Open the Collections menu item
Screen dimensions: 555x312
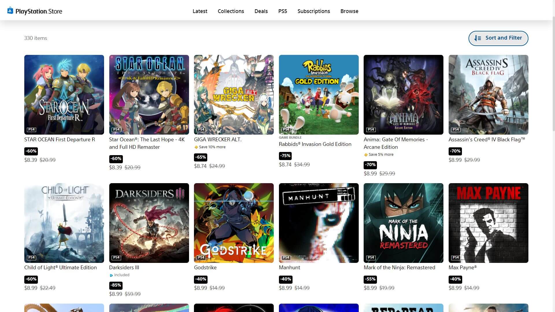click(231, 11)
